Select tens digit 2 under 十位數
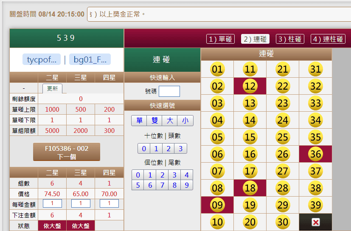 [x=168, y=149]
